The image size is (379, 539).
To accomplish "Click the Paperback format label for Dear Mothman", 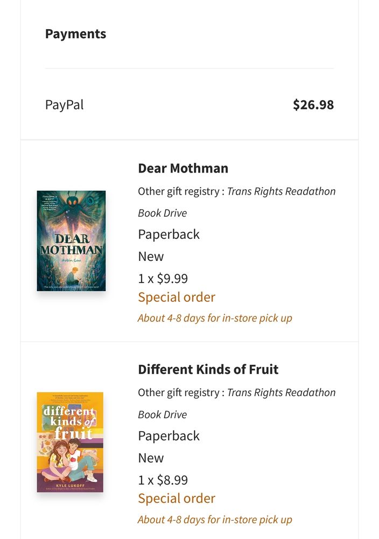I will click(x=169, y=234).
